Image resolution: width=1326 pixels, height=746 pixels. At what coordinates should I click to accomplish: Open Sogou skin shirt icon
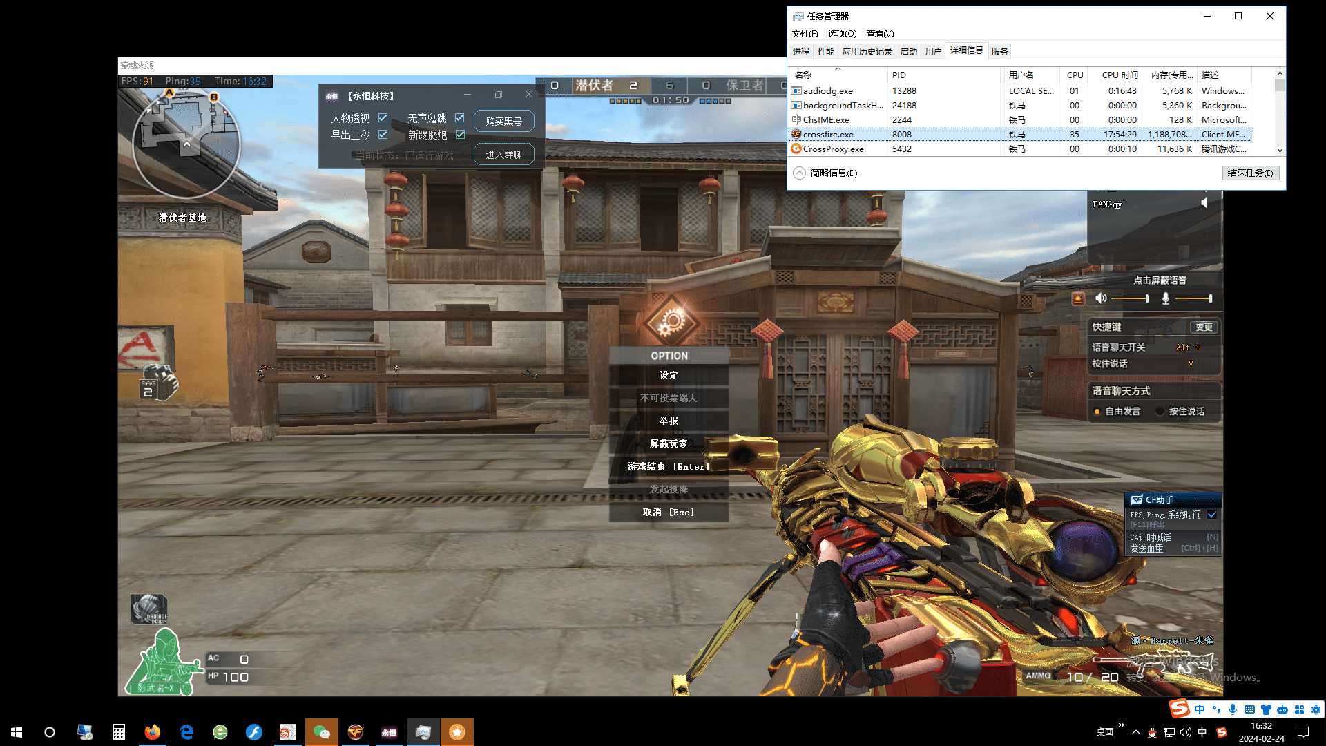point(1266,709)
